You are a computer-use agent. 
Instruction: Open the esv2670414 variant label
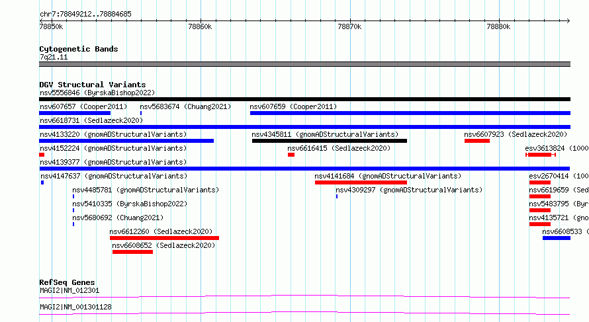(559, 176)
